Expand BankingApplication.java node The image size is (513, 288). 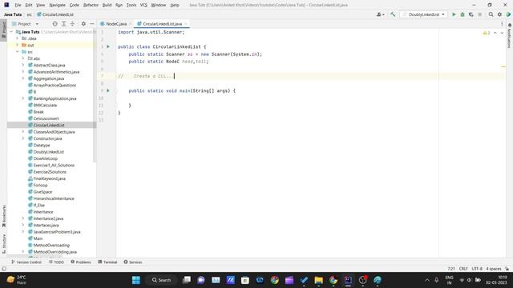(23, 98)
